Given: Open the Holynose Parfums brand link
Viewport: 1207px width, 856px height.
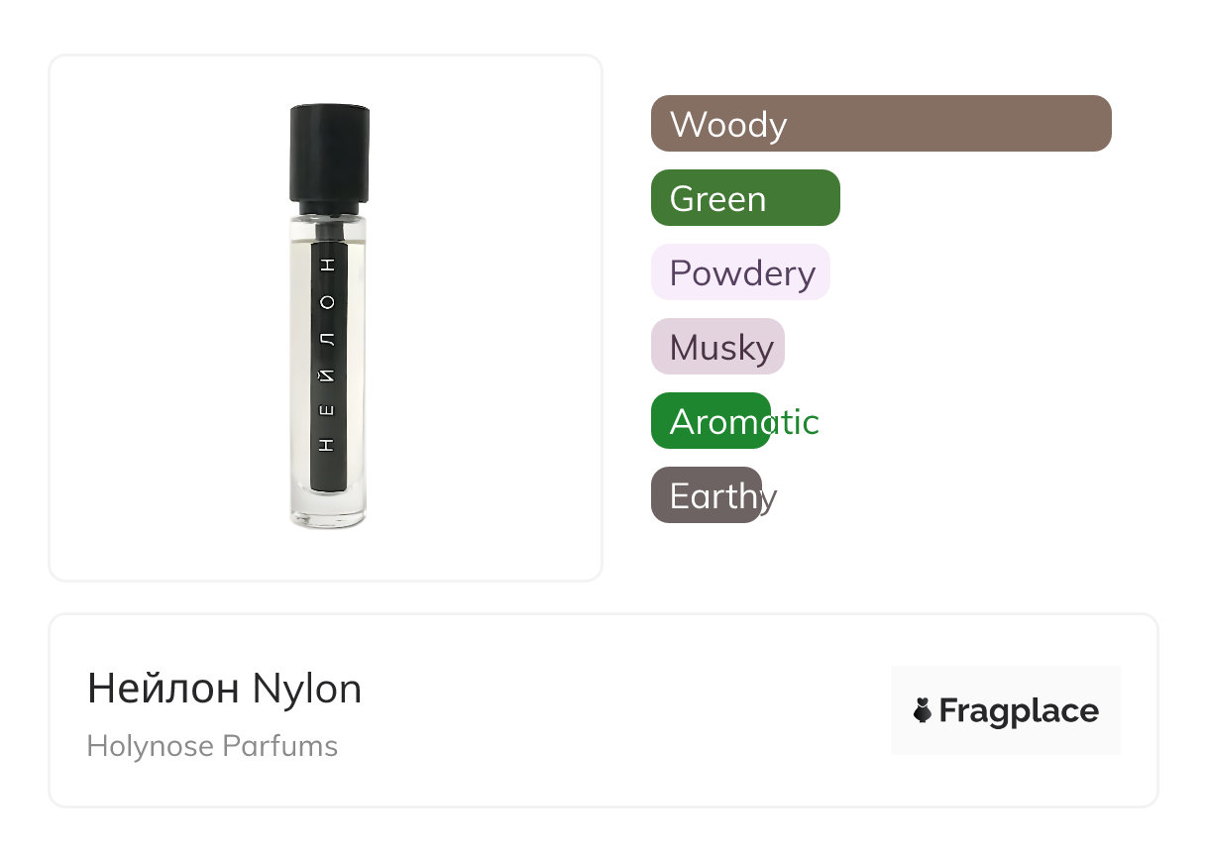Looking at the screenshot, I should [212, 746].
